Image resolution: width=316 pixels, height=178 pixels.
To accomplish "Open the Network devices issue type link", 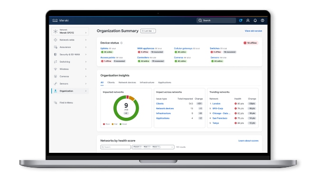I will (165, 108).
